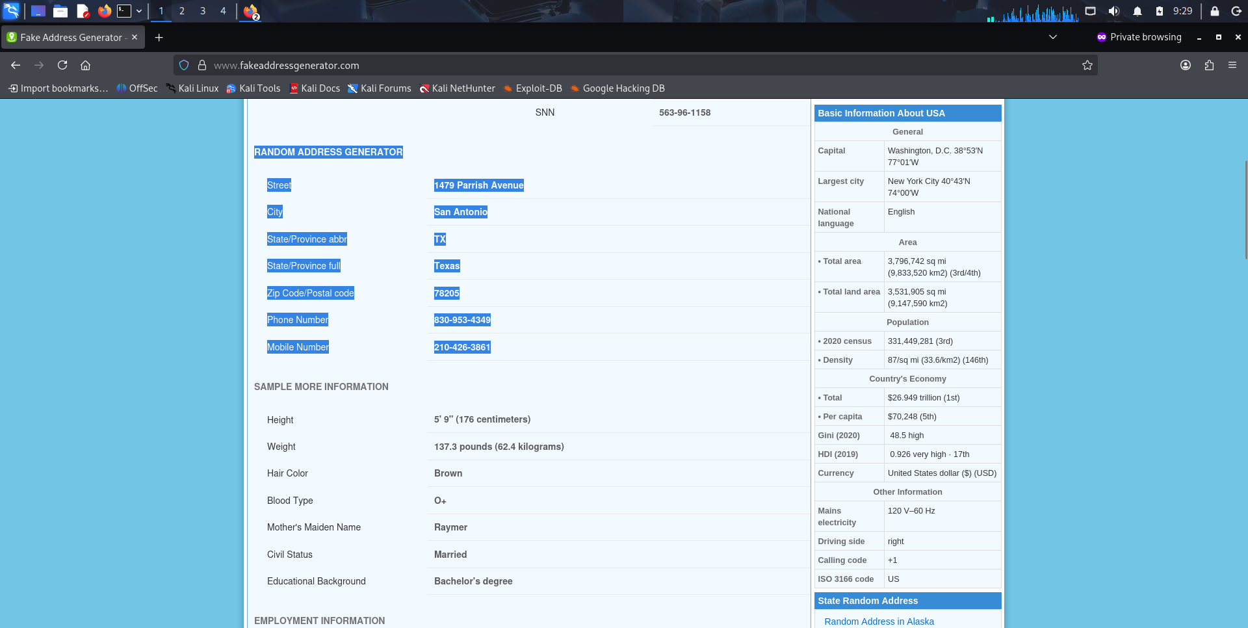
Task: Switch to workspace 3
Action: [203, 11]
